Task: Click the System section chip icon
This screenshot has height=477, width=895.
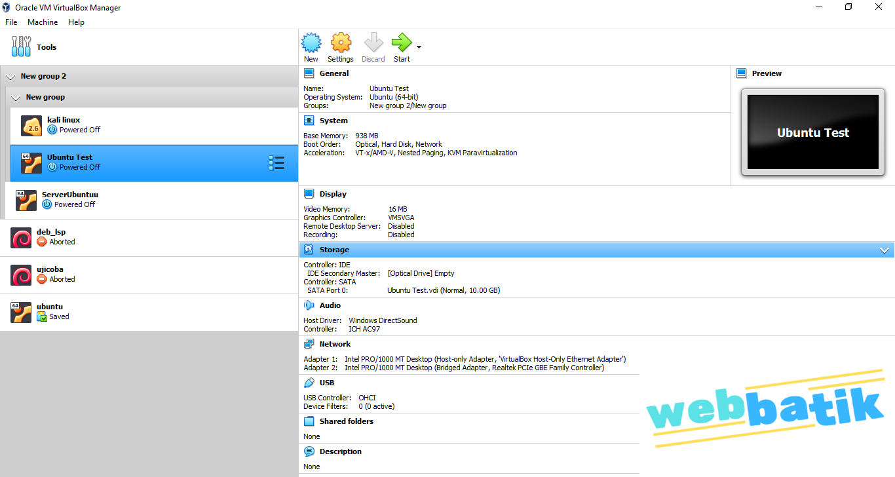Action: pyautogui.click(x=309, y=121)
